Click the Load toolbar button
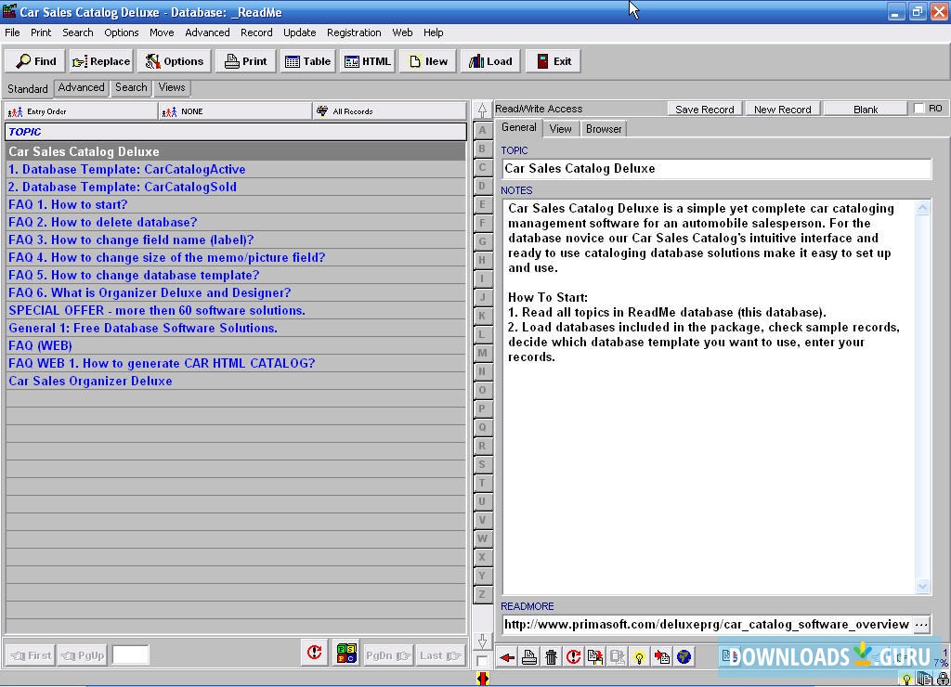This screenshot has height=687, width=951. 490,61
